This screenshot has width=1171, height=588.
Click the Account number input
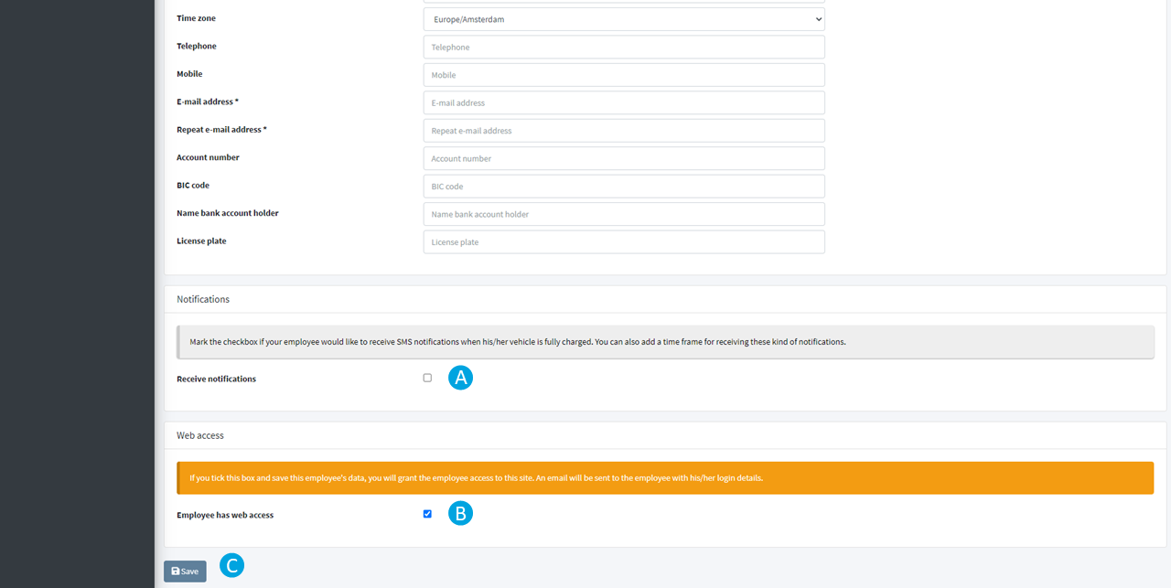[624, 158]
